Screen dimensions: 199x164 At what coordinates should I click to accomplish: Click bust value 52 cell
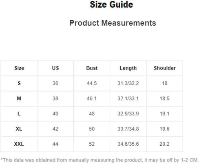point(92,144)
